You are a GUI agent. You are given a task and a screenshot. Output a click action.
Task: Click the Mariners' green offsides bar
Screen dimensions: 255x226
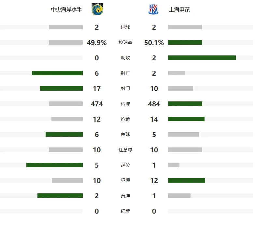click(x=54, y=165)
